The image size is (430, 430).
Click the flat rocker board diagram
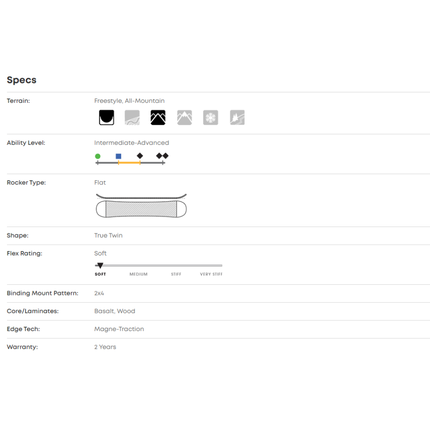click(141, 206)
